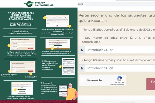Open the step 5 window thumbnail

point(22,88)
